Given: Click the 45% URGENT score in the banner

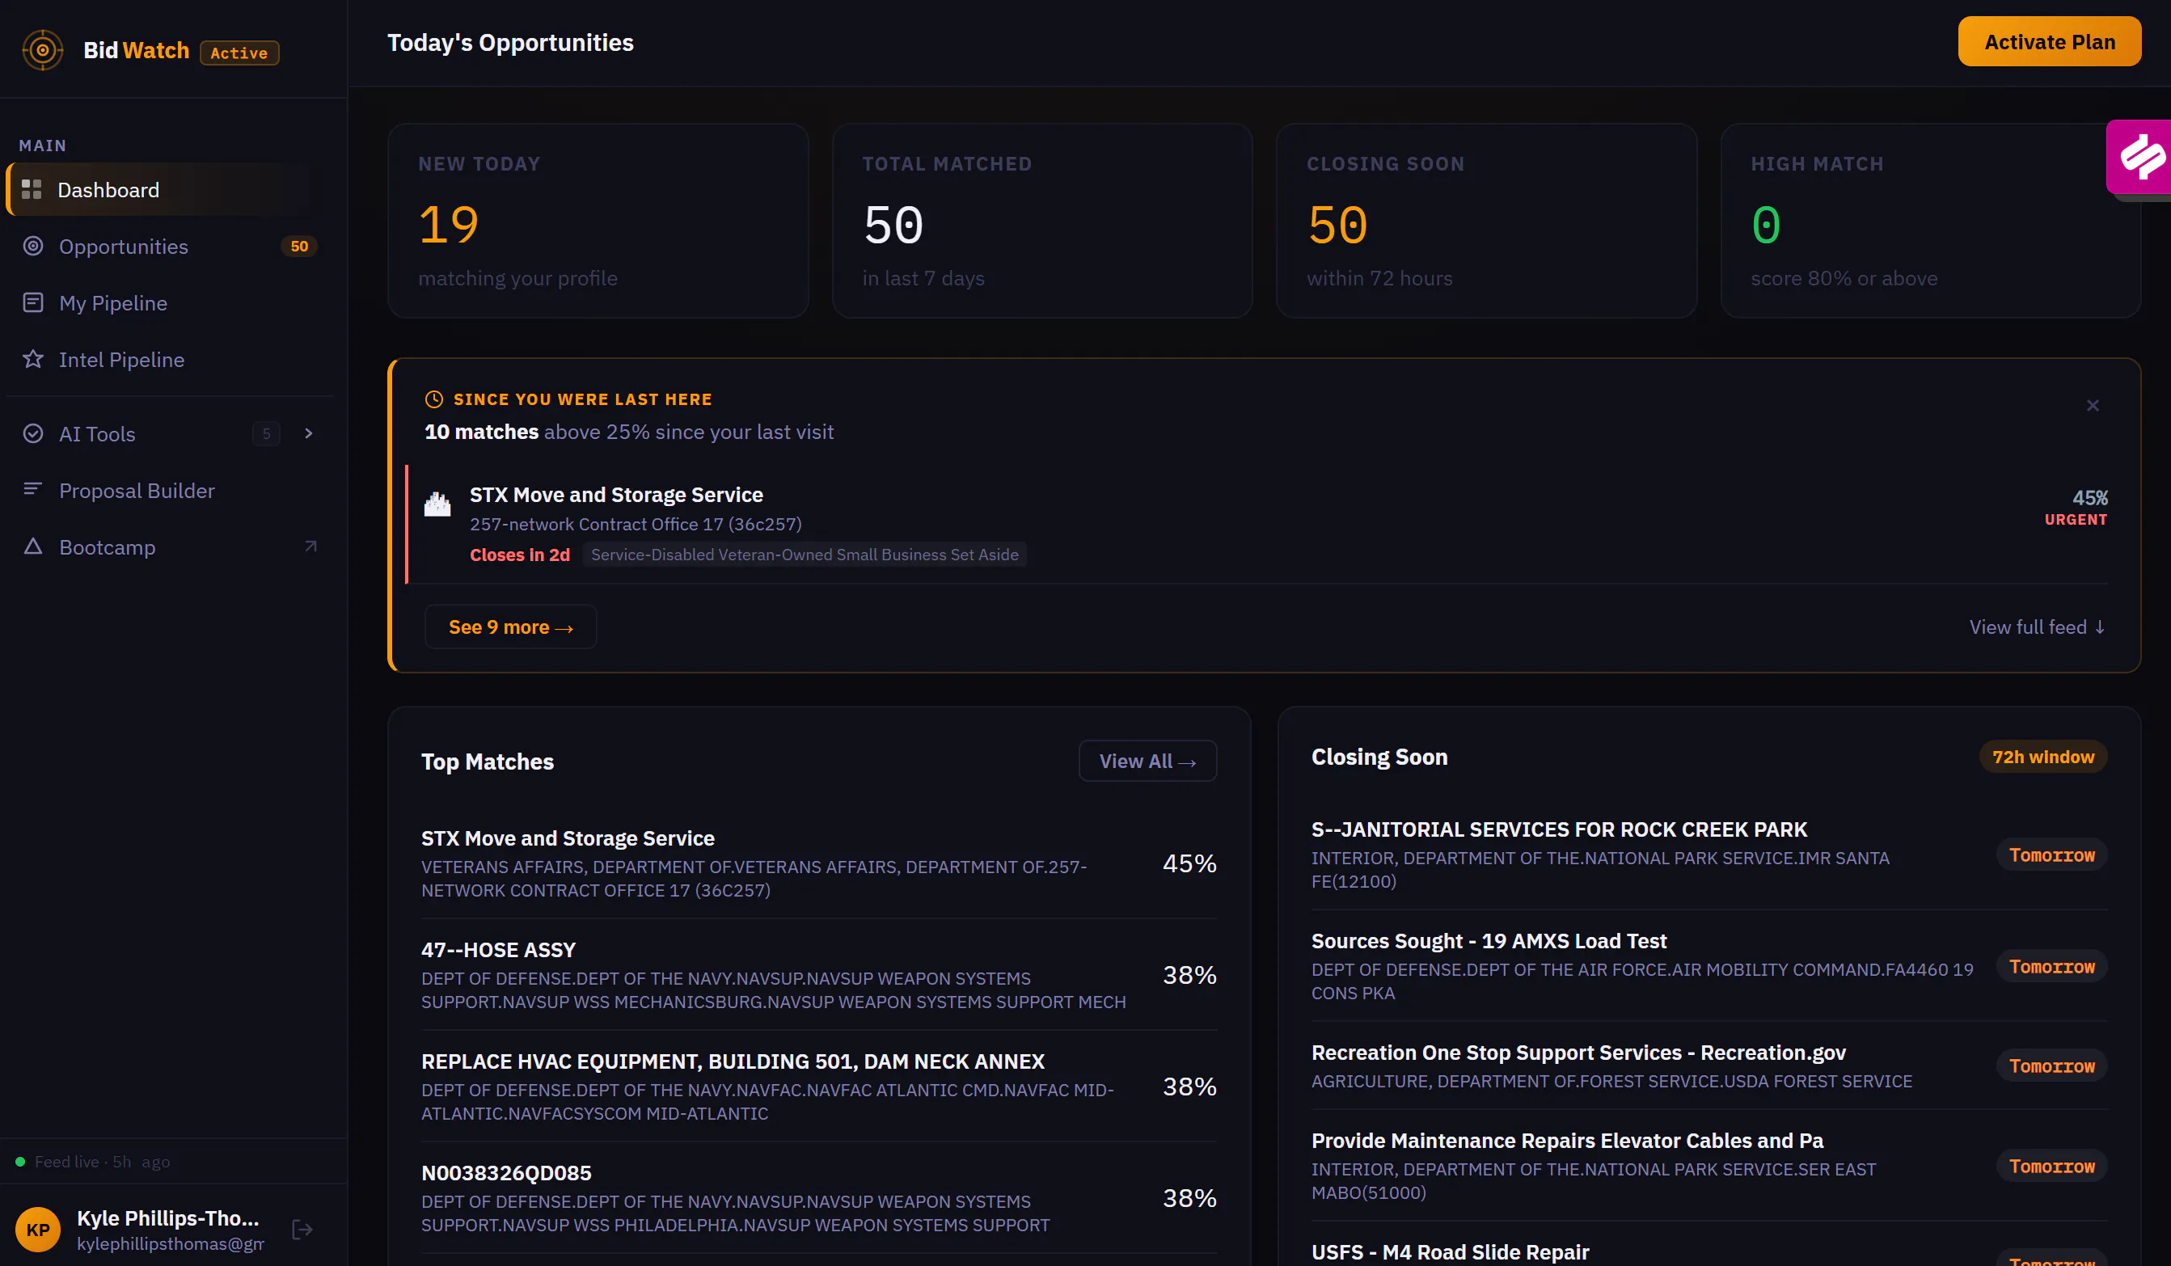Looking at the screenshot, I should 2076,507.
